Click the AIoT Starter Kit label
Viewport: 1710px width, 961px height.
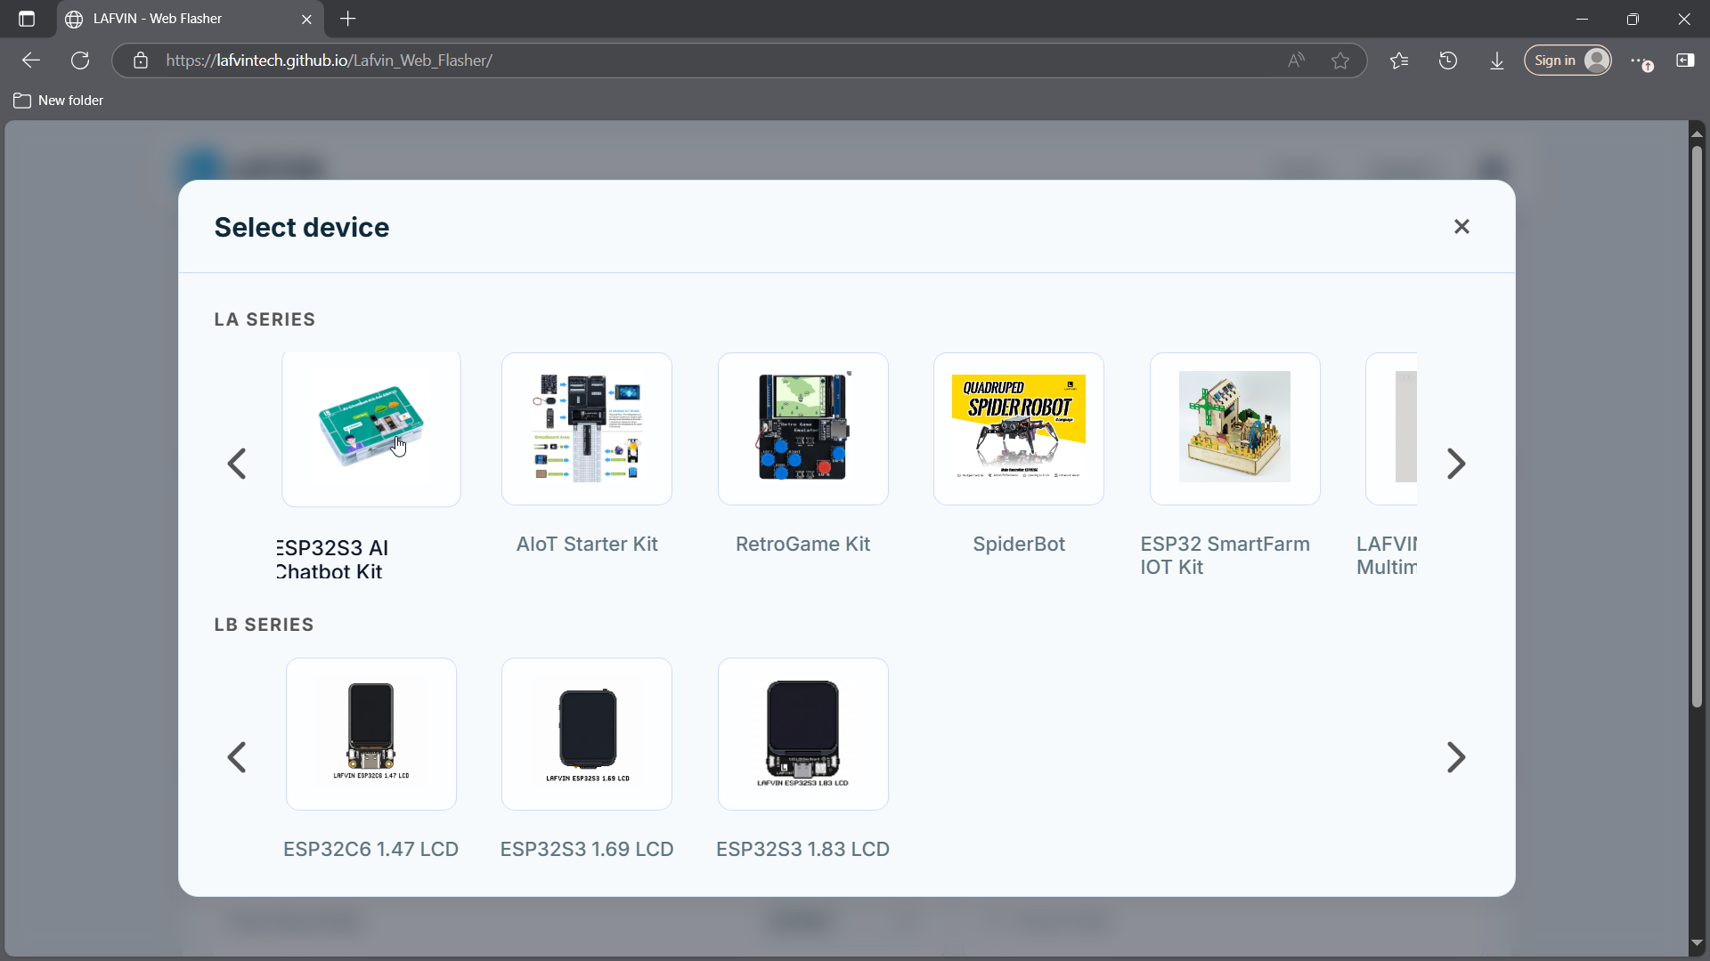[587, 544]
